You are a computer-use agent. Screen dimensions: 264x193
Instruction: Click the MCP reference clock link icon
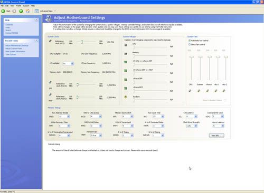[50, 94]
